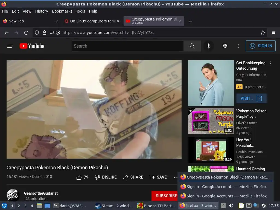The image size is (280, 210).
Task: Open a new browser tab with plus
Action: coord(190,21)
